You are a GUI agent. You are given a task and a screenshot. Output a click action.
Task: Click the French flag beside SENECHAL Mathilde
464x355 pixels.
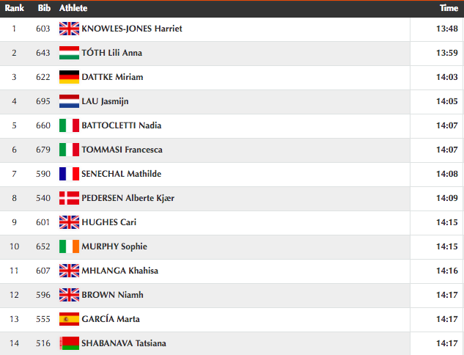(69, 174)
